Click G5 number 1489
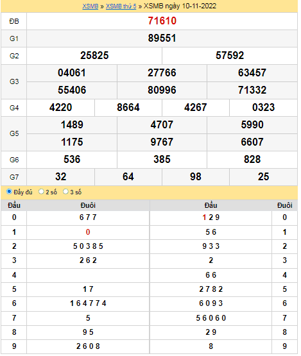Screen dimensions: 301x356 (x=72, y=125)
